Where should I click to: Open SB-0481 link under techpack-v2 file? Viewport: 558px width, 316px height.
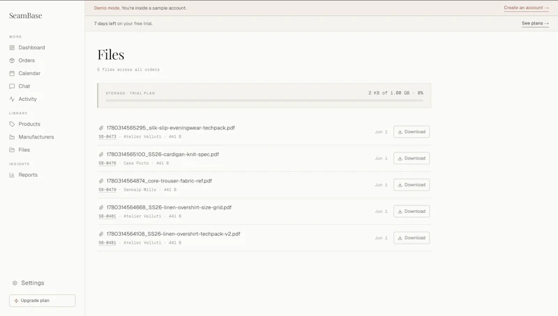pos(107,243)
